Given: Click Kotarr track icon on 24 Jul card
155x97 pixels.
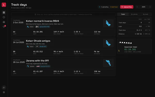Looking at the screenshot, I should tap(28, 46).
